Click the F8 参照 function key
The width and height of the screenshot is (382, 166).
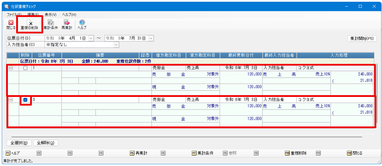click(x=230, y=153)
